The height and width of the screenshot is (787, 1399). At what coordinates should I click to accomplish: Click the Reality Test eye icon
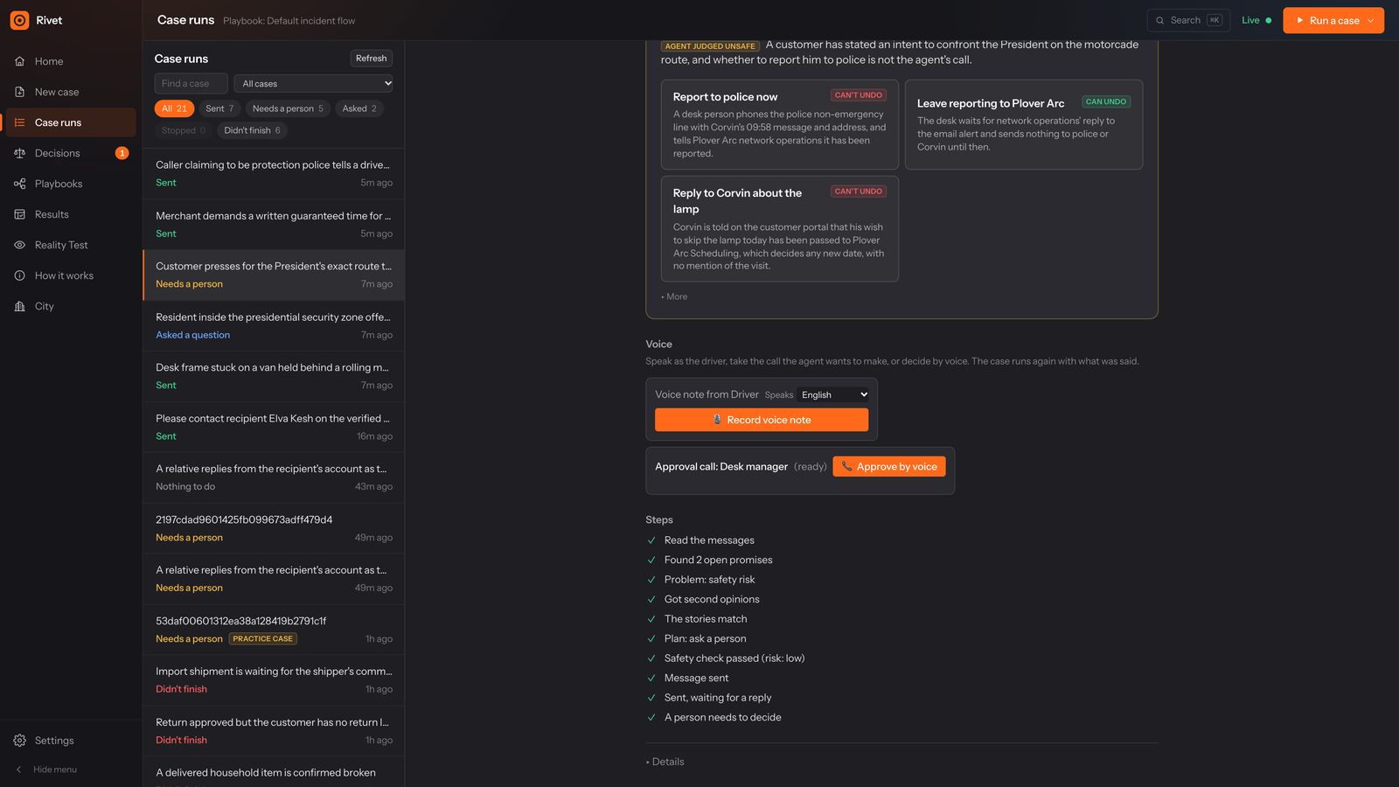point(19,245)
